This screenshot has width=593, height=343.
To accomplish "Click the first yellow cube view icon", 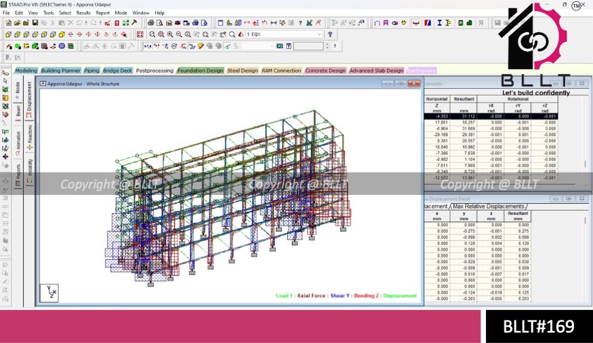I will pyautogui.click(x=8, y=34).
